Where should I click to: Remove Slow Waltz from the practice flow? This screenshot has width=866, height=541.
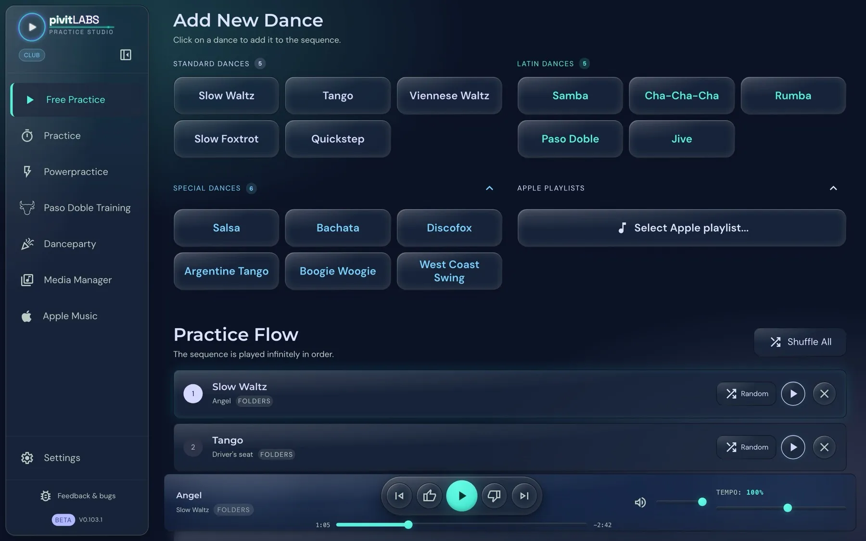click(x=824, y=394)
